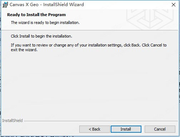Click the 'exit the wizard.' text line
The height and width of the screenshot is (137, 180).
(x=24, y=50)
